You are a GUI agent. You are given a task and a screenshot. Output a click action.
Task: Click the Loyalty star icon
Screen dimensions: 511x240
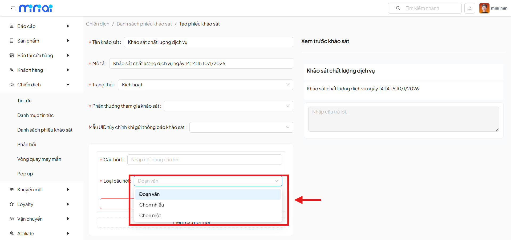(11, 204)
